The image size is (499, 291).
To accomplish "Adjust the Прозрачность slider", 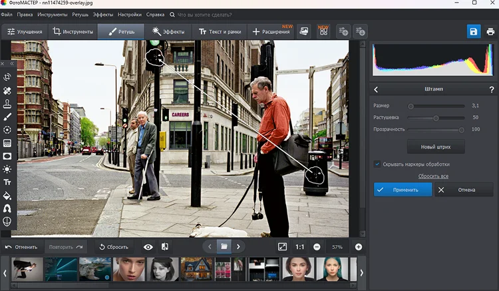I will [436, 130].
